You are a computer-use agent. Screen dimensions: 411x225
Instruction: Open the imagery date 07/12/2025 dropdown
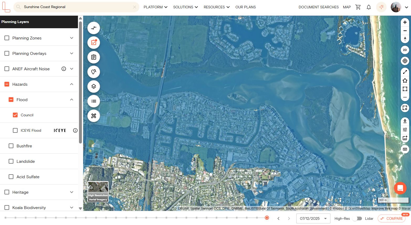coord(313,218)
